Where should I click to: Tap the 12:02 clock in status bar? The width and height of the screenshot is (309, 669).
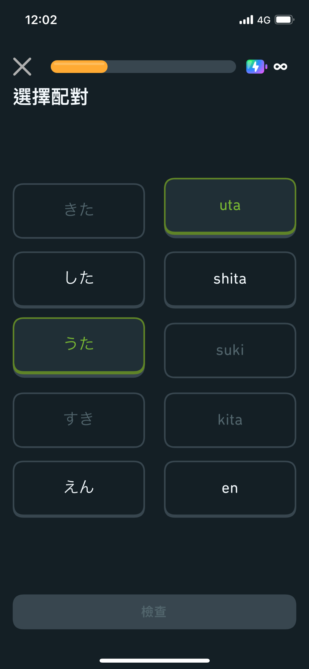pyautogui.click(x=41, y=20)
